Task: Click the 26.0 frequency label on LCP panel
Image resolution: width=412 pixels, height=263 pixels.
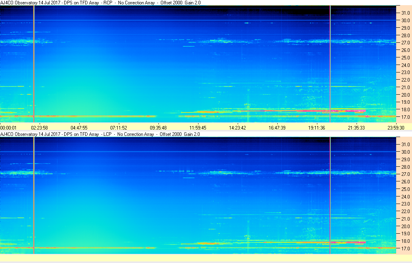Action: point(405,182)
